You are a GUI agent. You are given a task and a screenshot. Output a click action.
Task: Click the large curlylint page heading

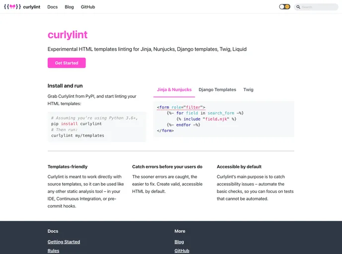pyautogui.click(x=68, y=35)
